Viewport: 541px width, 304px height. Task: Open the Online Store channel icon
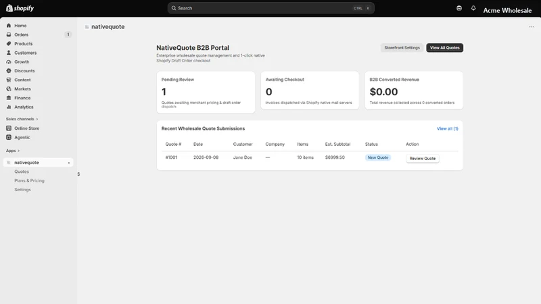pyautogui.click(x=9, y=128)
